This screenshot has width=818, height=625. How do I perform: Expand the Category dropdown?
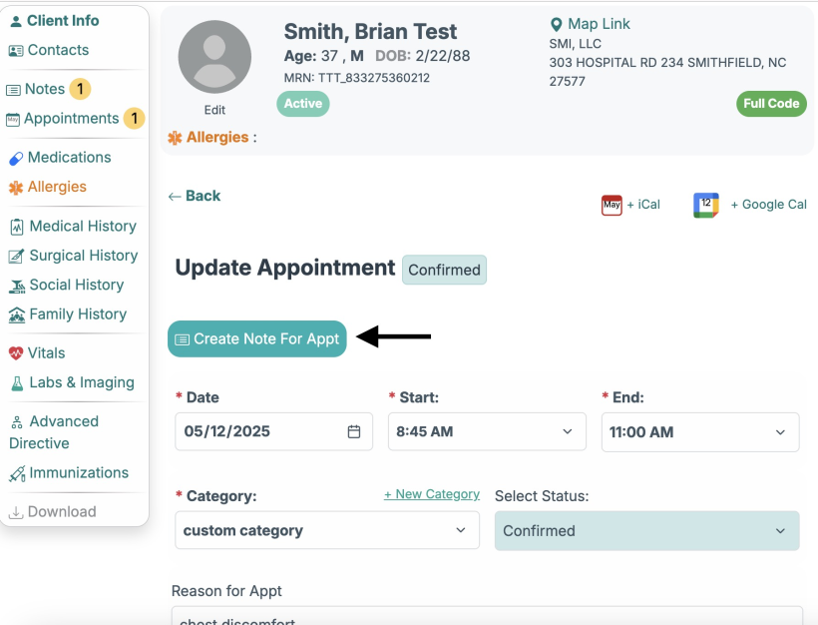326,531
